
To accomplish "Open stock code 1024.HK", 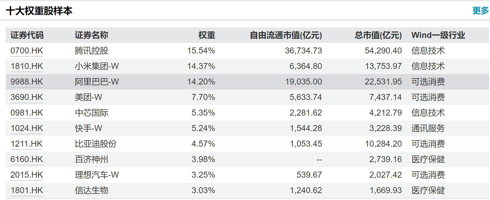I will (27, 128).
